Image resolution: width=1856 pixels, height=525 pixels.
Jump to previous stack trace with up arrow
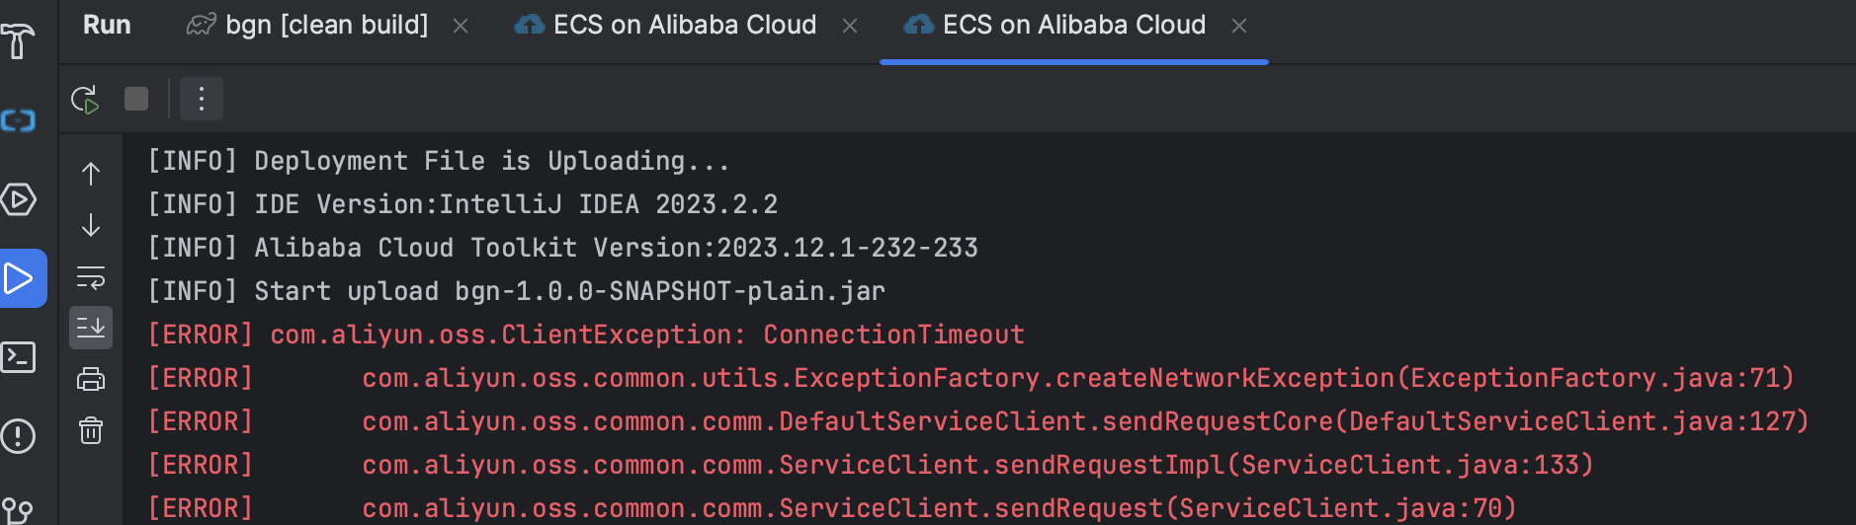click(91, 174)
